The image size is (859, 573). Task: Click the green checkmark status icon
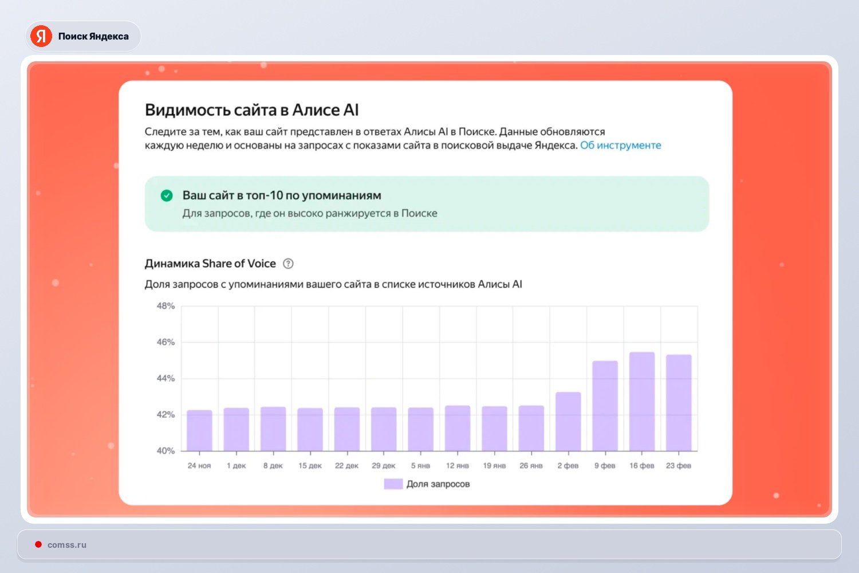[167, 196]
